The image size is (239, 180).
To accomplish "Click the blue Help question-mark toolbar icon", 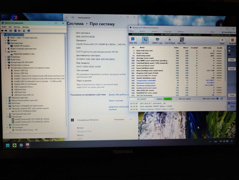I will pyautogui.click(x=15, y=31).
